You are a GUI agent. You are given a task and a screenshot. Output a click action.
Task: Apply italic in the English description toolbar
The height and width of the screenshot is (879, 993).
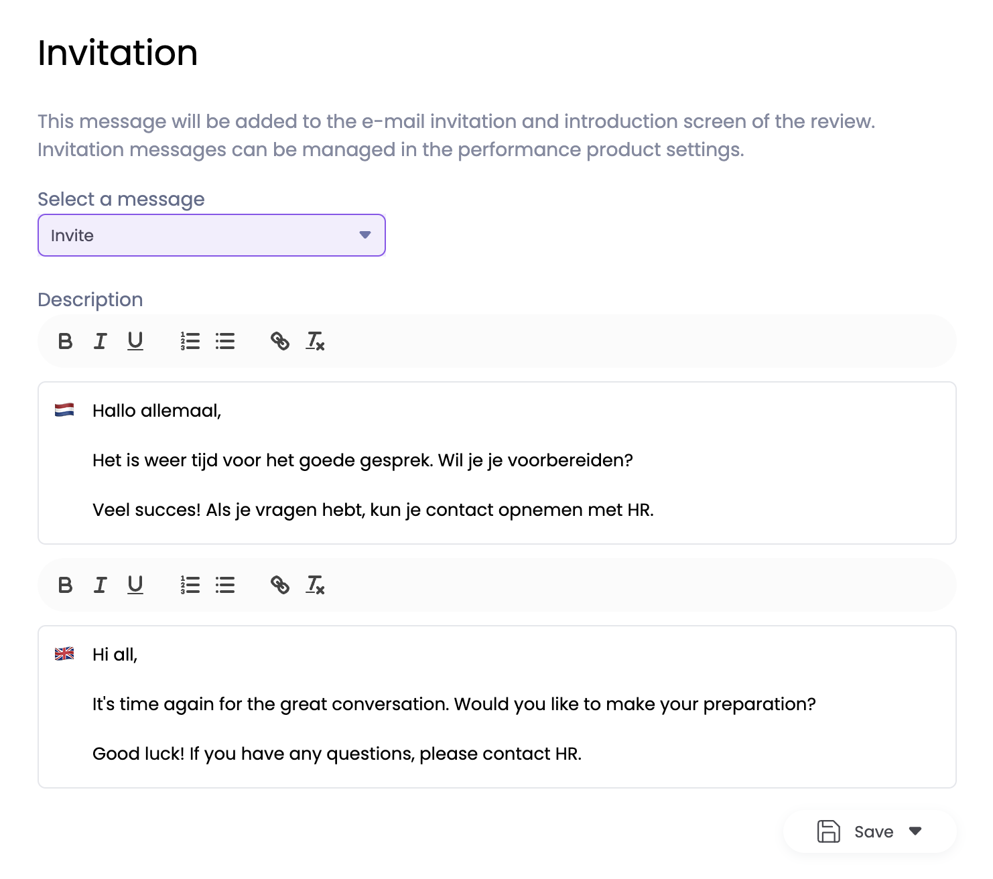pos(101,586)
